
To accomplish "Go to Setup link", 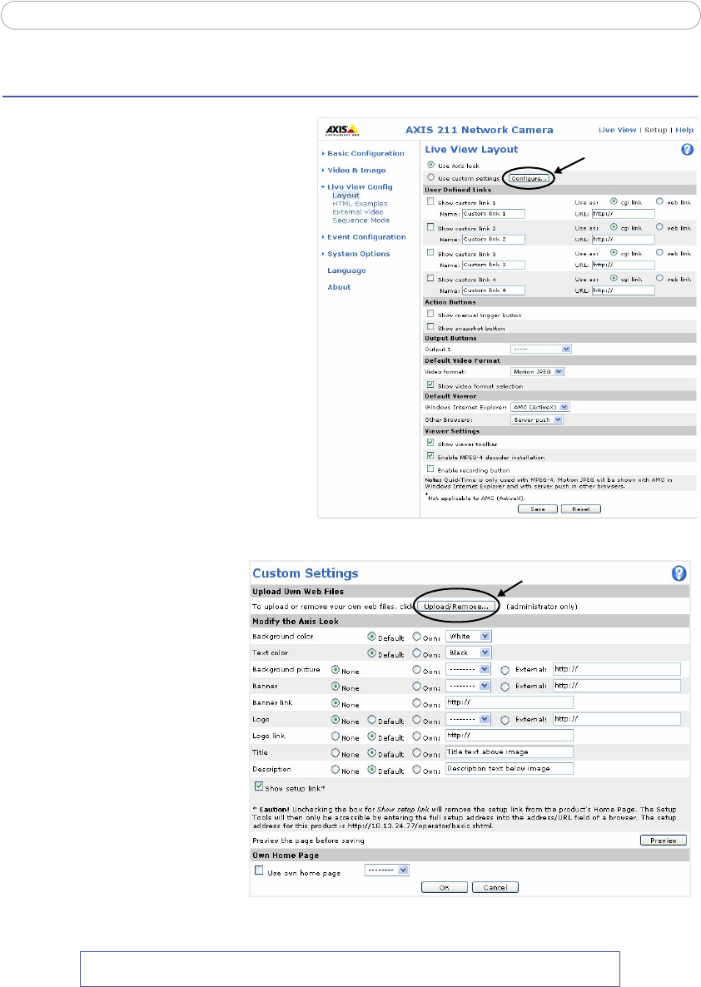I will [655, 130].
